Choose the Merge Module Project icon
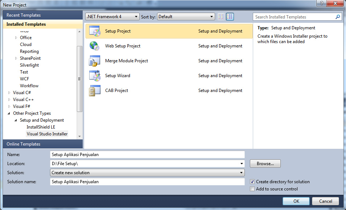 coord(94,61)
